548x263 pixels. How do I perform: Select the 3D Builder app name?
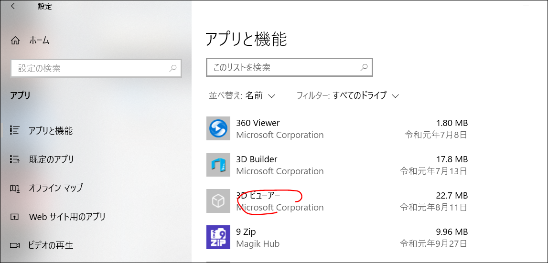[x=257, y=159]
